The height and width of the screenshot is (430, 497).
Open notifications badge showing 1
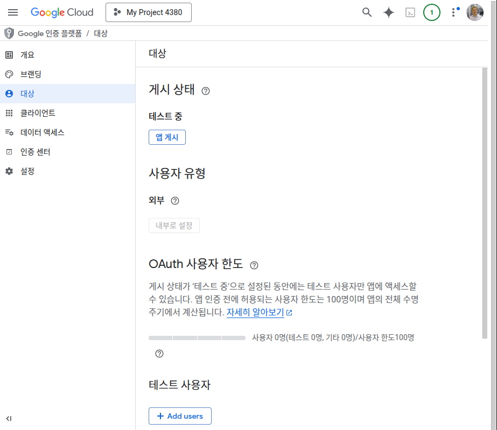tap(431, 12)
